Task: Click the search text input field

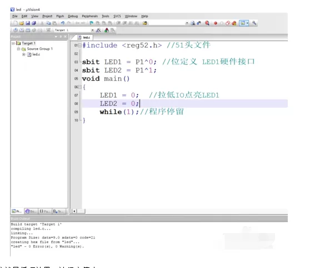Action: pos(166,23)
